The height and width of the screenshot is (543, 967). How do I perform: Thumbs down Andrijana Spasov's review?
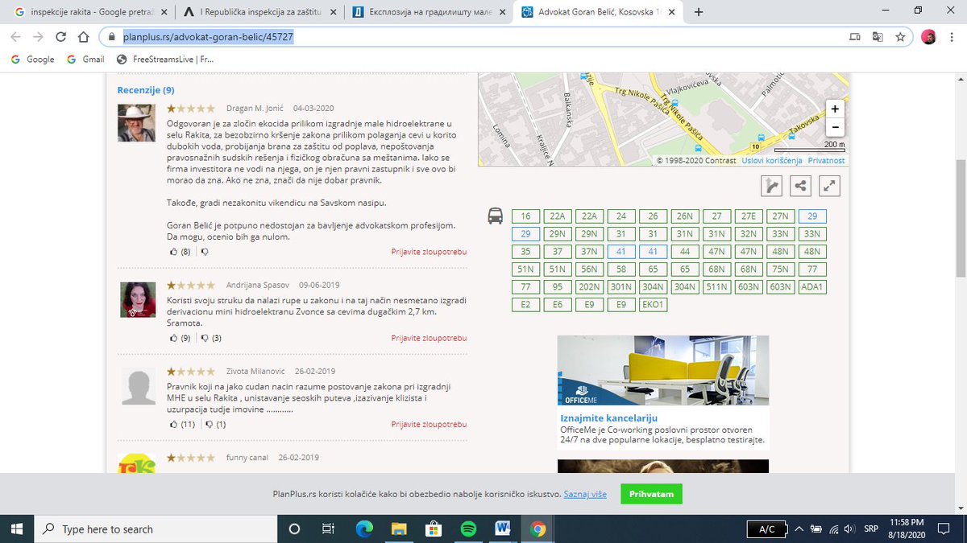205,338
